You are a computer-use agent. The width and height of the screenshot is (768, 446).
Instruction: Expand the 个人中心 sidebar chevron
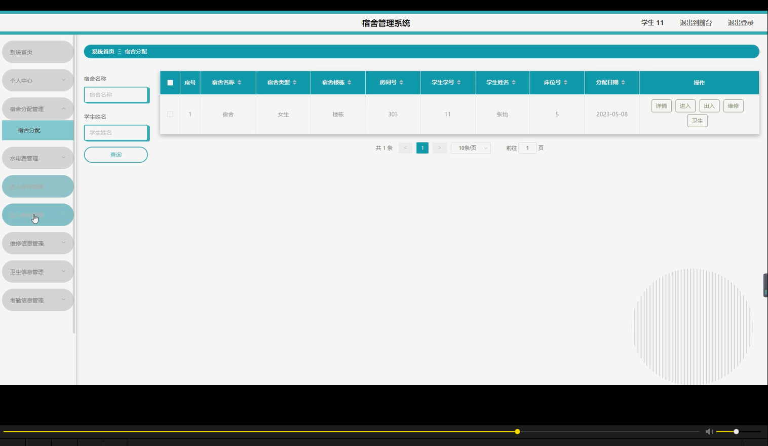tap(63, 80)
